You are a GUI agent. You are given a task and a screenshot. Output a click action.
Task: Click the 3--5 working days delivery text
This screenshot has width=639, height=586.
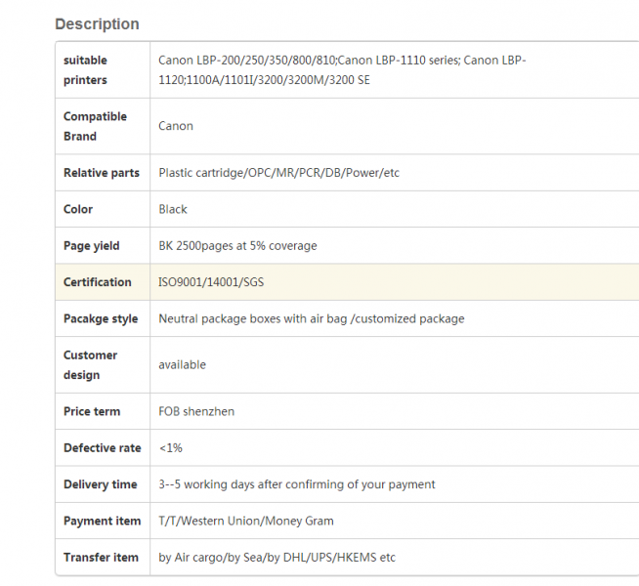pyautogui.click(x=297, y=484)
